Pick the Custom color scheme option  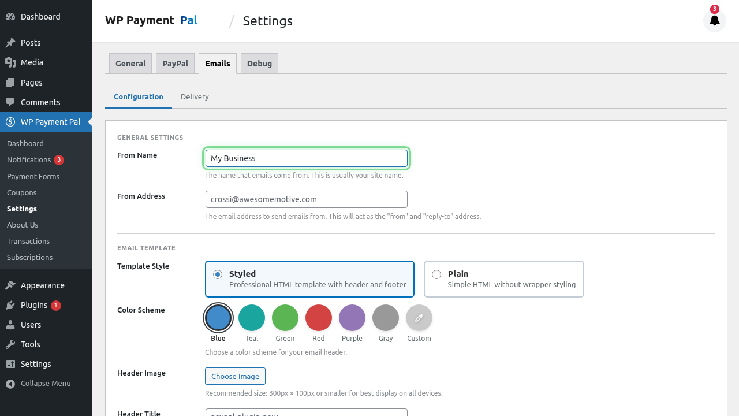tap(419, 318)
